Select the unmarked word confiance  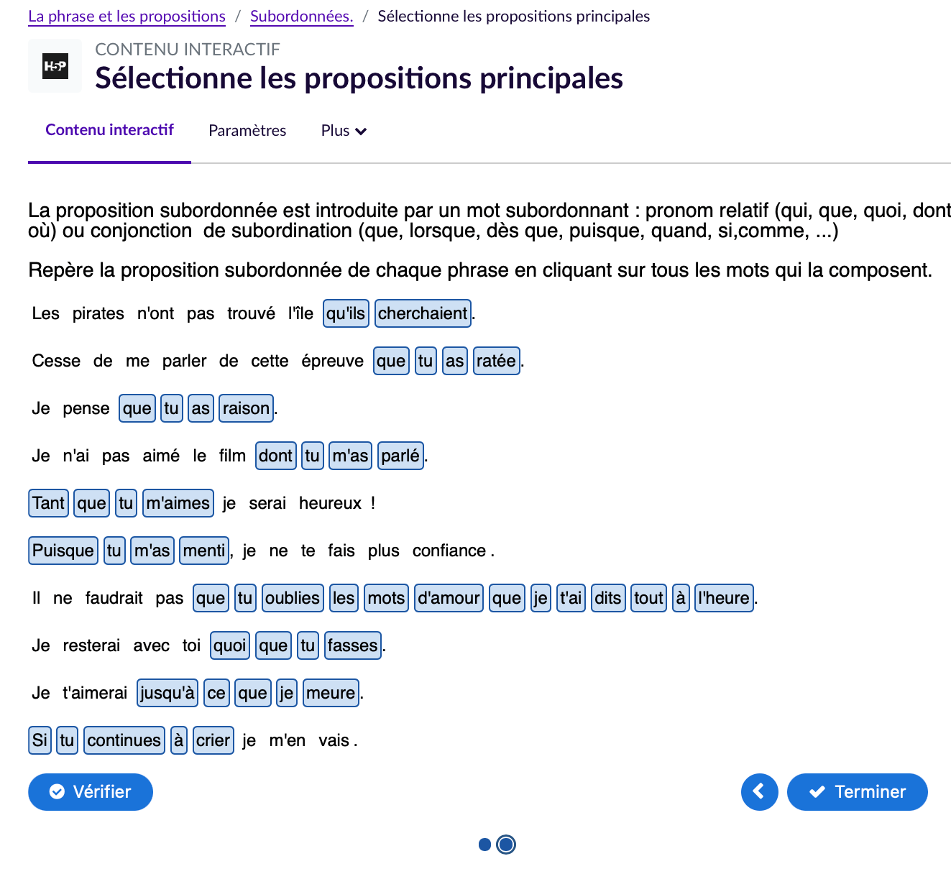point(449,551)
